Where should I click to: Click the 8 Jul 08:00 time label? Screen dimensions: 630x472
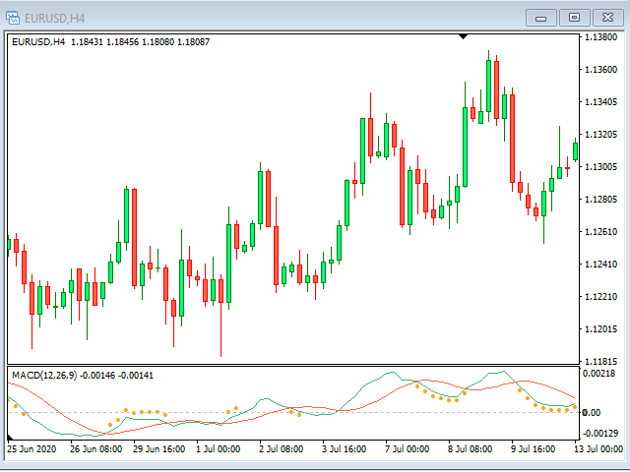[x=471, y=449]
